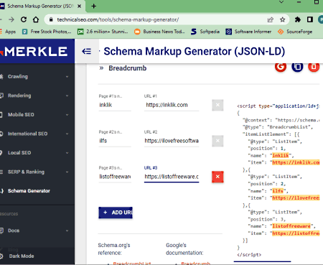Click highlighted 'inklik' name in JSON code
This screenshot has height=265, width=323.
pos(281,155)
